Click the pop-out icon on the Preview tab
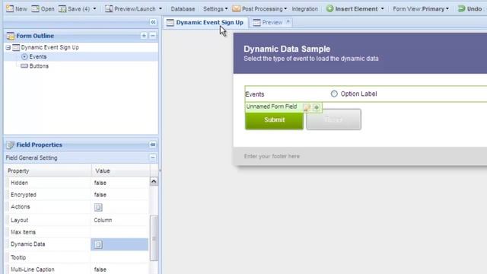 tap(288, 22)
